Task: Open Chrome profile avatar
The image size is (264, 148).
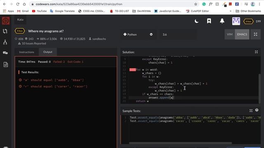Action: coord(253,4)
